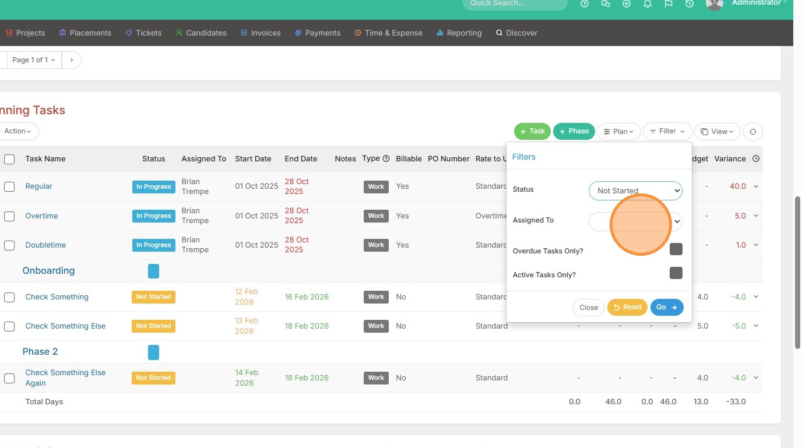The image size is (802, 448).
Task: Open the Phase 2 link
Action: point(40,352)
